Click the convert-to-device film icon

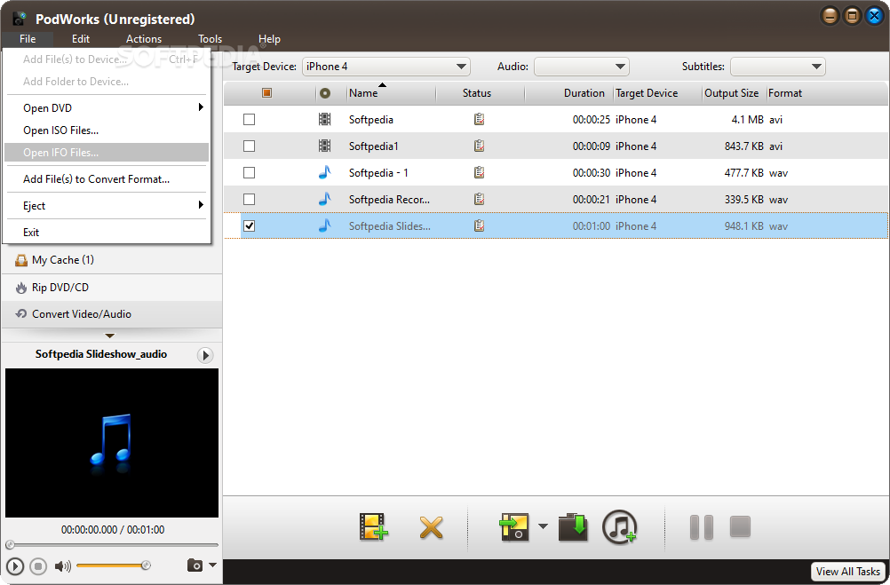pyautogui.click(x=514, y=526)
